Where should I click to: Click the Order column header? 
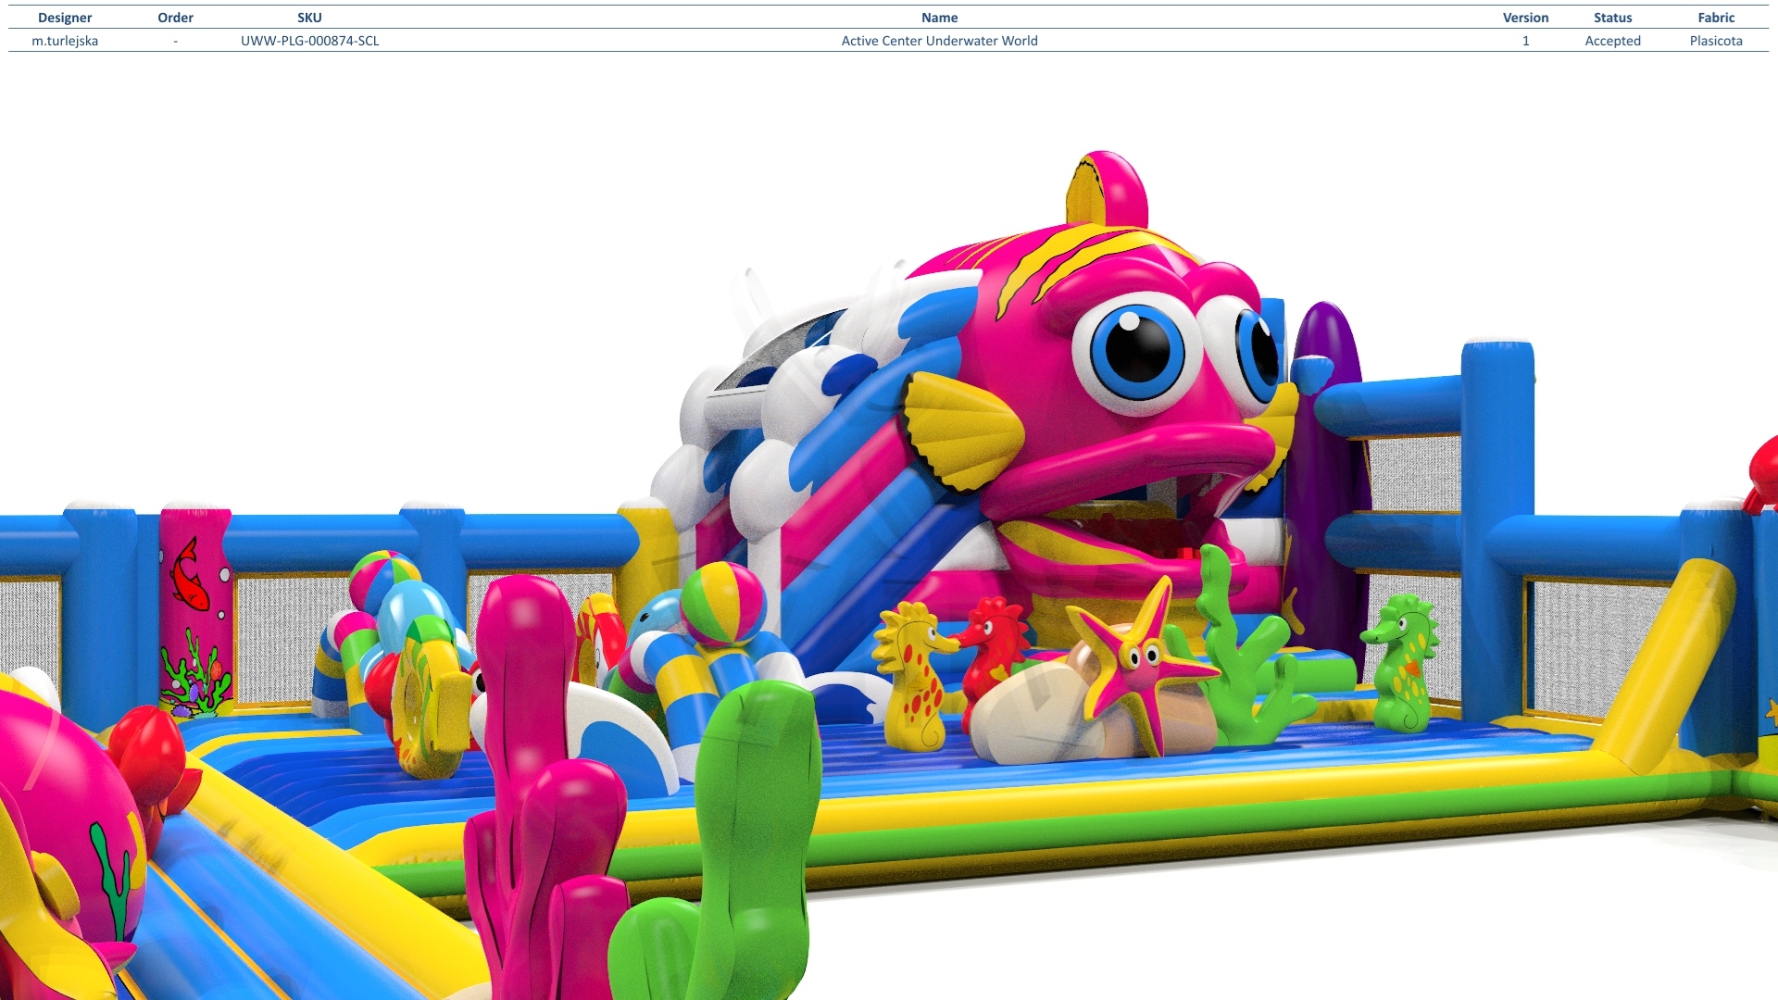tap(175, 18)
